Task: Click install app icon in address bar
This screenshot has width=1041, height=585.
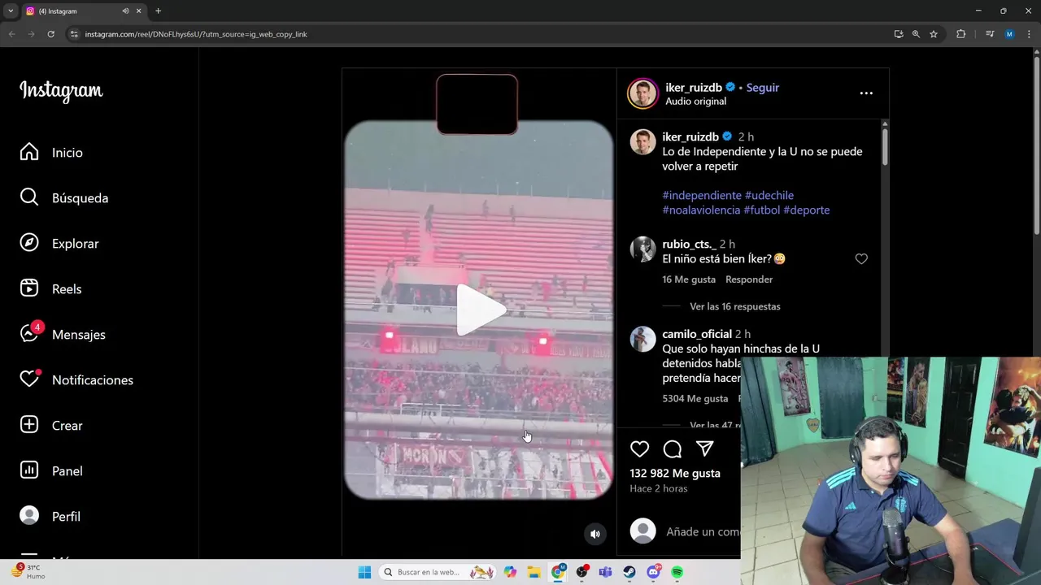Action: [898, 34]
